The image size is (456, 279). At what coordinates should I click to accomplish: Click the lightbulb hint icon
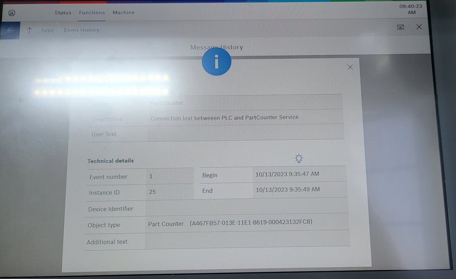[x=299, y=158]
